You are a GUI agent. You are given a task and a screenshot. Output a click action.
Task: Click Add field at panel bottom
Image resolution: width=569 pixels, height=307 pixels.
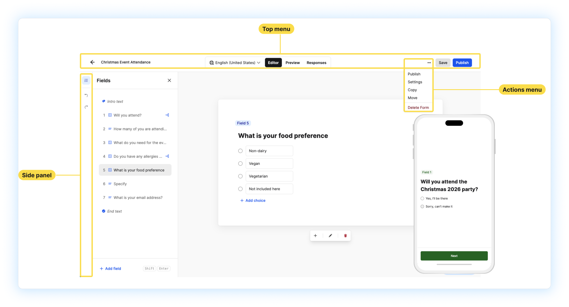coord(110,269)
